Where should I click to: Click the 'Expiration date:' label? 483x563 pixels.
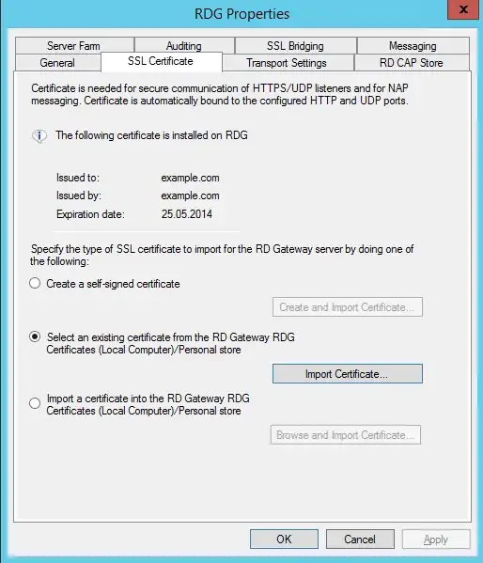pyautogui.click(x=90, y=214)
